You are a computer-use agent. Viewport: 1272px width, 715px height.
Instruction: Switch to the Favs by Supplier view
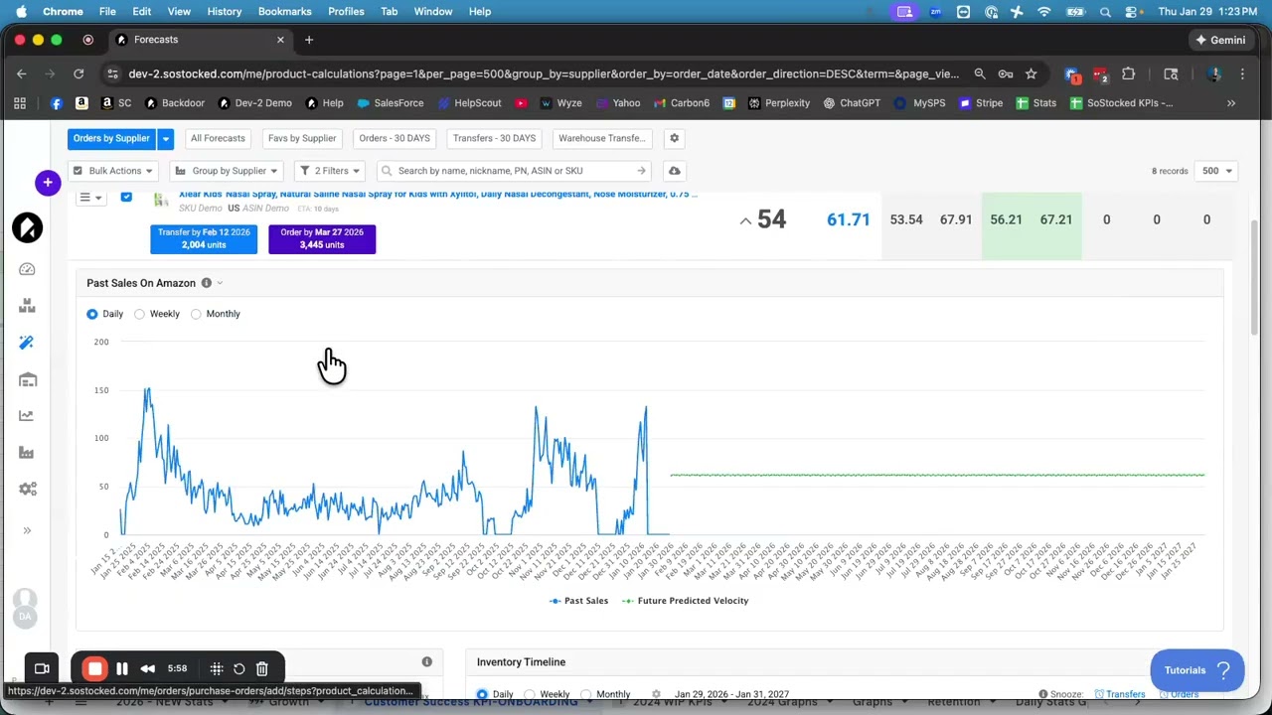(x=302, y=138)
